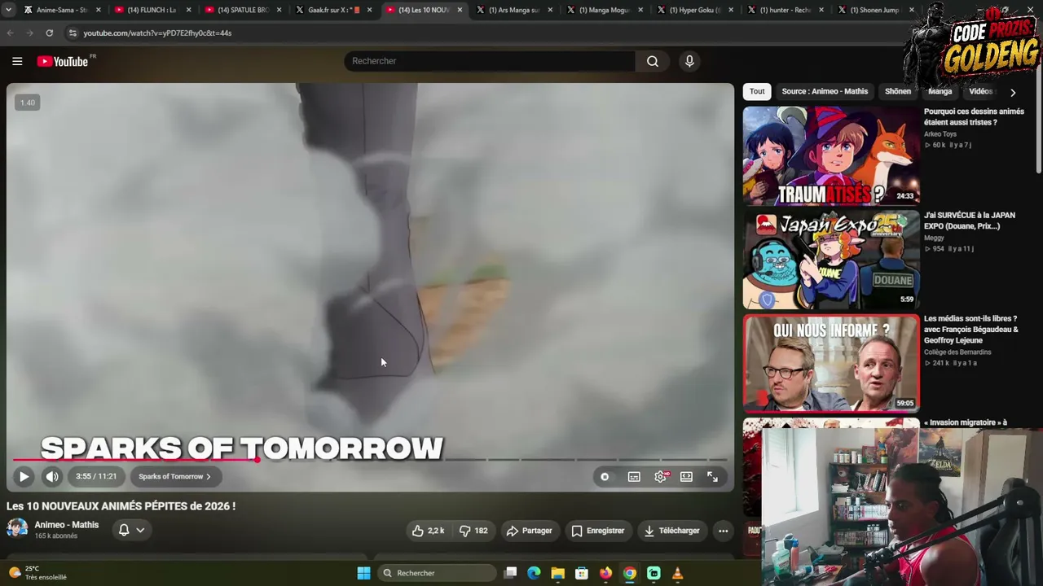Switch to the hunter - Recherche browser tab
The width and height of the screenshot is (1043, 586).
click(785, 10)
